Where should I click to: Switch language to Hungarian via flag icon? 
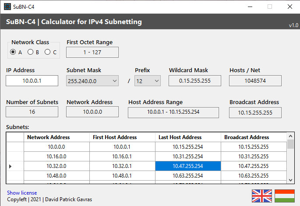[x=285, y=196]
